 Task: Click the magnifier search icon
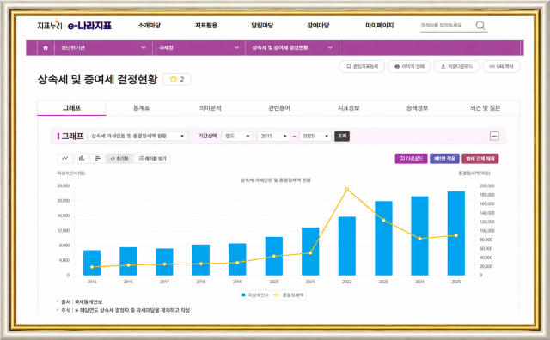[480, 25]
